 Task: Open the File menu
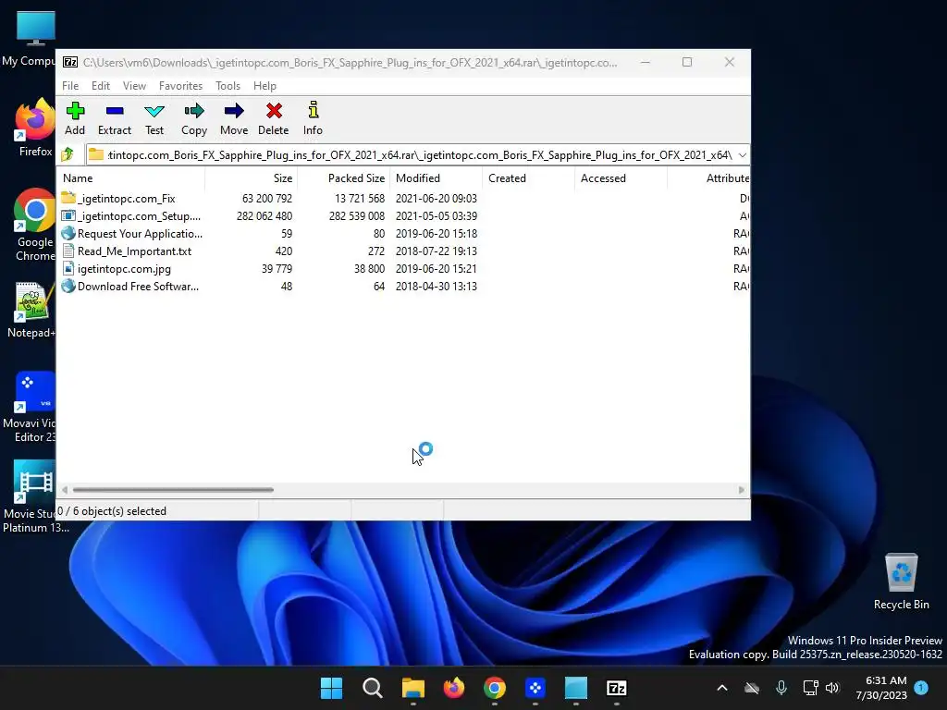pyautogui.click(x=70, y=86)
